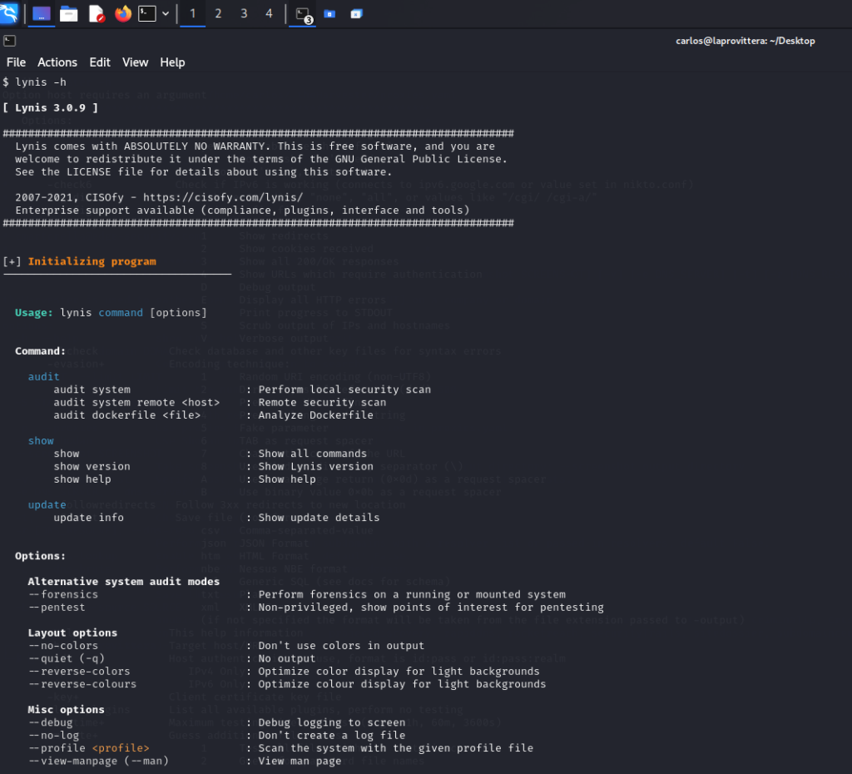Expand the terminal launcher dropdown arrow

tap(166, 13)
